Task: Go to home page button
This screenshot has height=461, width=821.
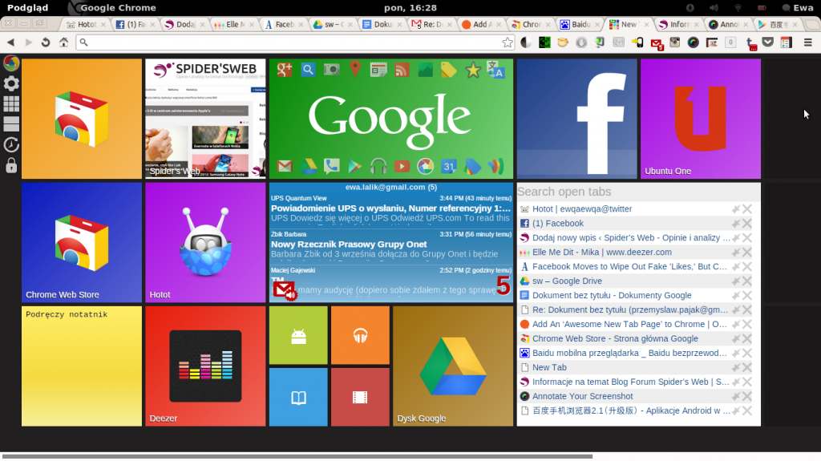Action: (x=63, y=42)
